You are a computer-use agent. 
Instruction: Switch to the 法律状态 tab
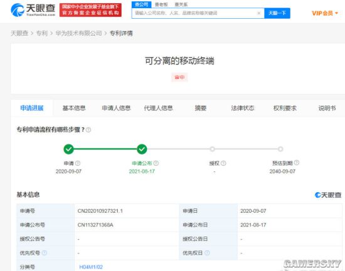(x=243, y=108)
